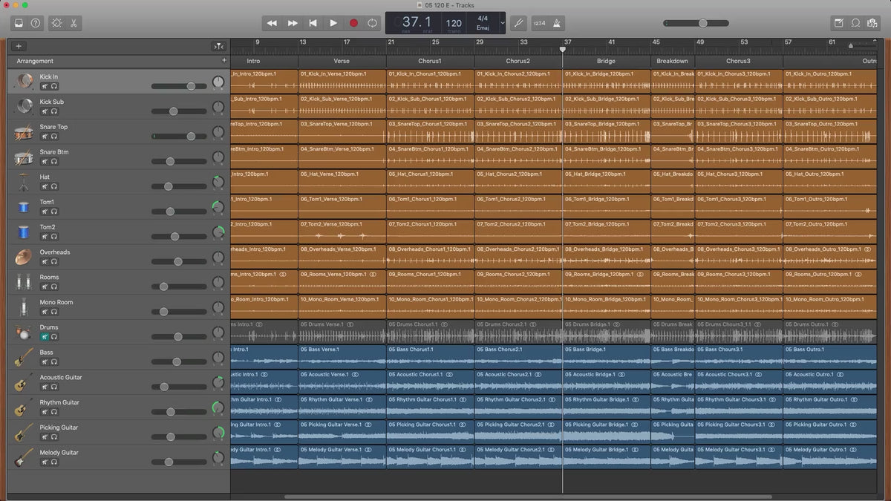Open the scissors Editors button
The width and height of the screenshot is (891, 501).
(x=74, y=23)
